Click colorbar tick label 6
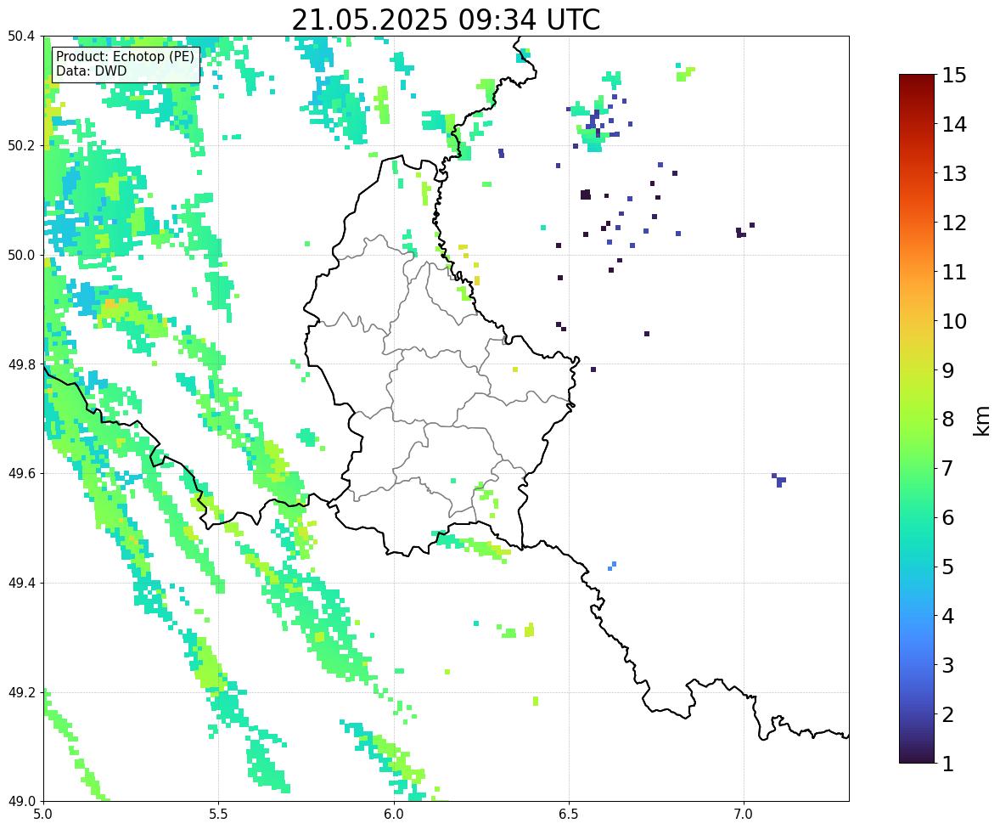 click(x=948, y=517)
